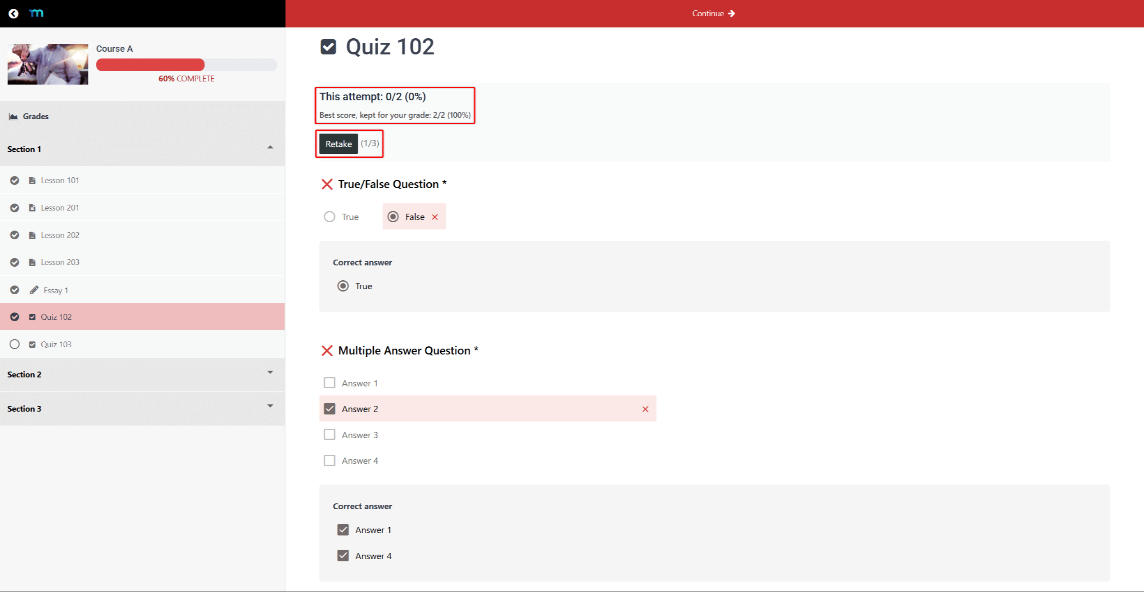Select the True radio option

pos(330,217)
